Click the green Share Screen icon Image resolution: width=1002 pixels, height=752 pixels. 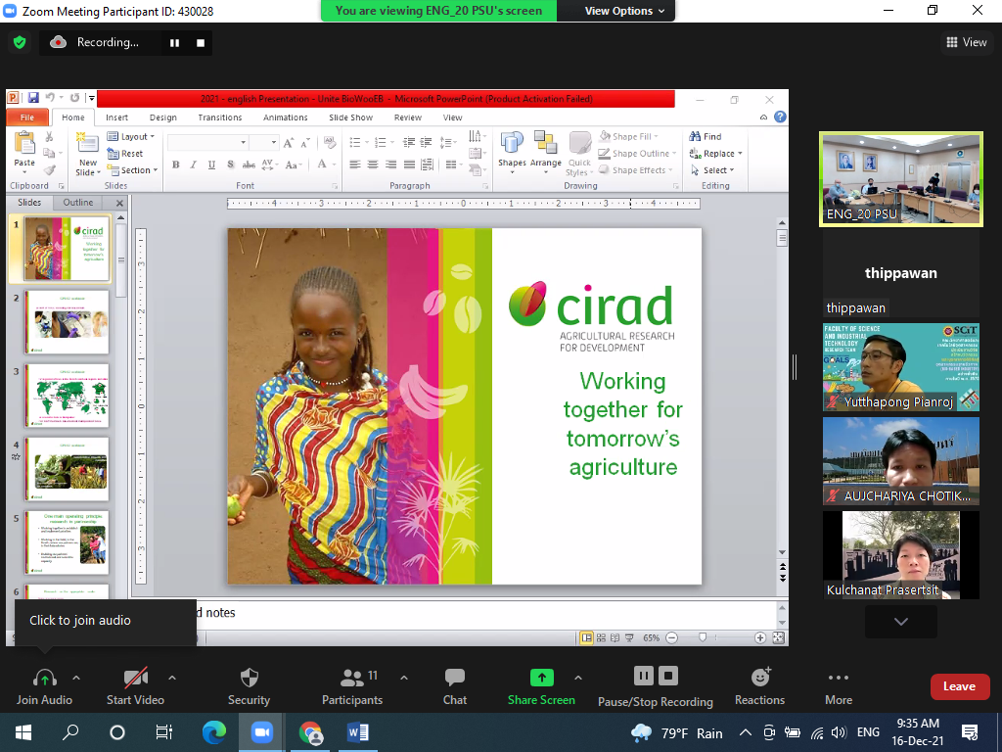(541, 678)
